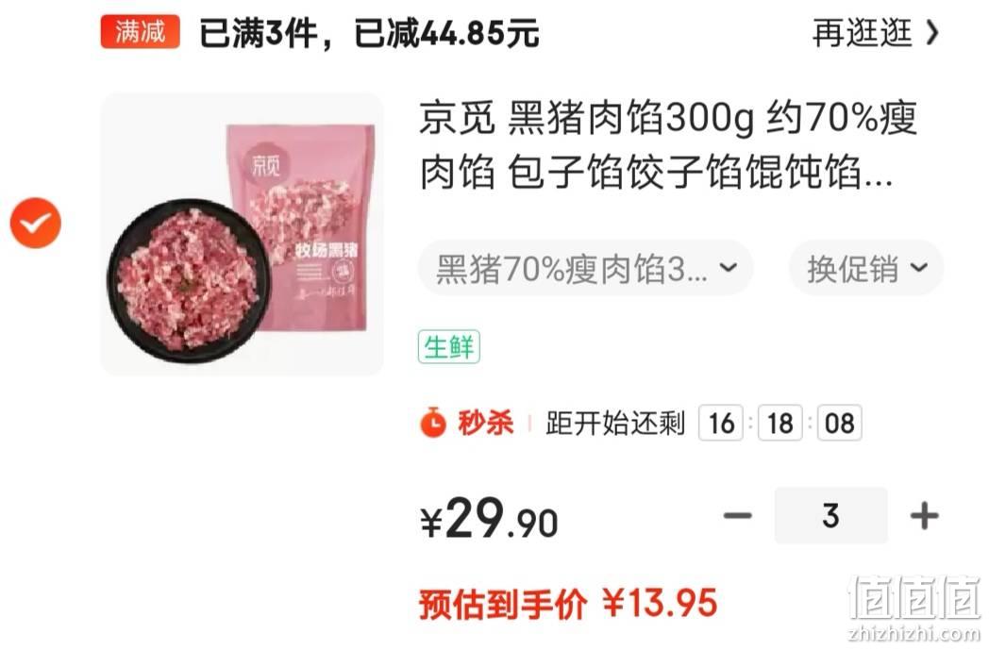Click the 秒杀 orange clock icon
The width and height of the screenshot is (989, 650).
432,423
